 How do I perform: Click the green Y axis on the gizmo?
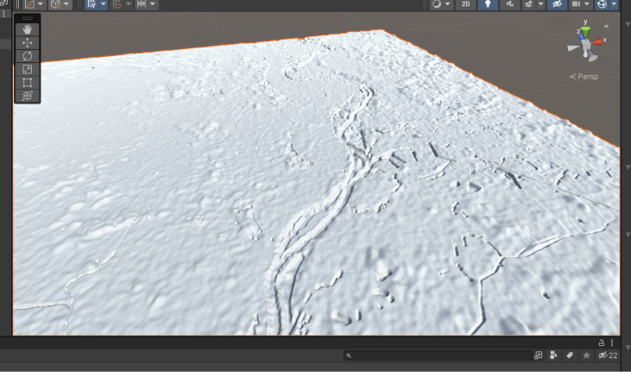[x=585, y=33]
